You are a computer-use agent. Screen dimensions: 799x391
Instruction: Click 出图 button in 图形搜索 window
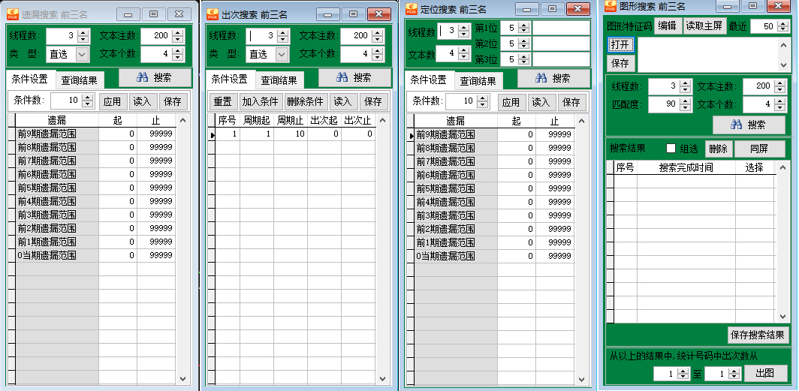(765, 373)
